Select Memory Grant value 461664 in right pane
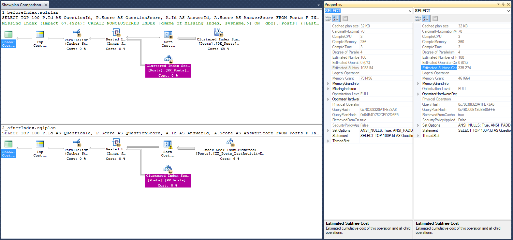The width and height of the screenshot is (513, 240). [464, 78]
